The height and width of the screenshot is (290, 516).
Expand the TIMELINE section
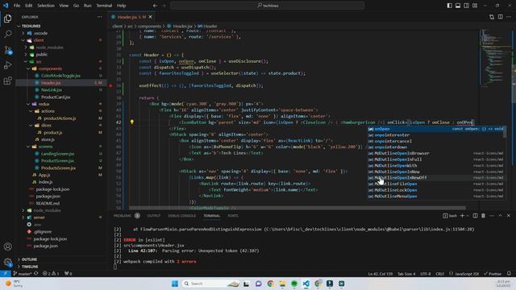[30, 267]
